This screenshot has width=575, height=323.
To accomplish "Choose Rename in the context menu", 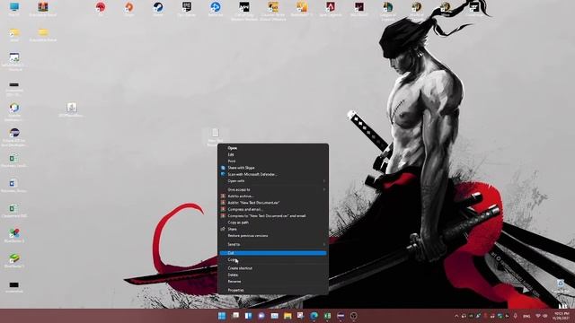I will coord(273,281).
